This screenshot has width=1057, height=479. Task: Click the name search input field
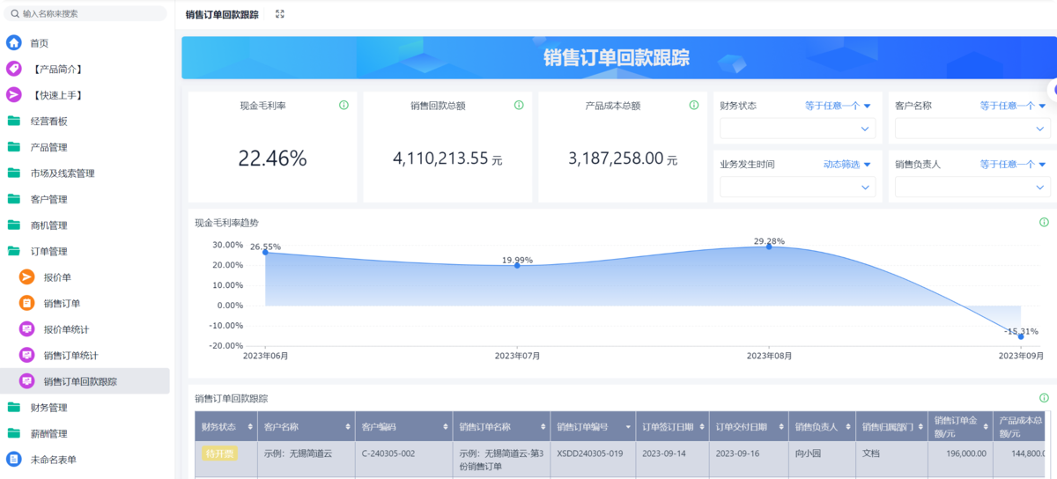point(88,14)
